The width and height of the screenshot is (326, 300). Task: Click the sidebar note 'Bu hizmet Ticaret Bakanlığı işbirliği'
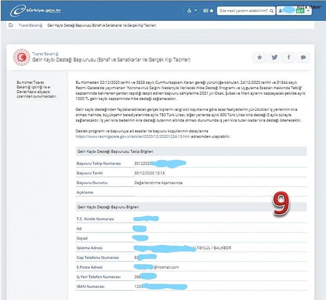[x=37, y=89]
